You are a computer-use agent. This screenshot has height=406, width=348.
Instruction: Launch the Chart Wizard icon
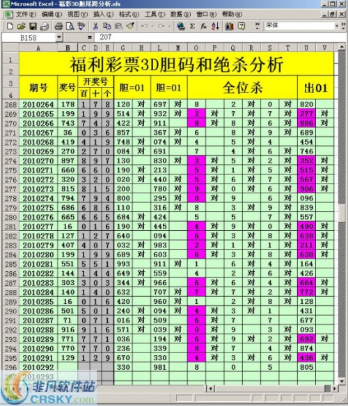(230, 26)
